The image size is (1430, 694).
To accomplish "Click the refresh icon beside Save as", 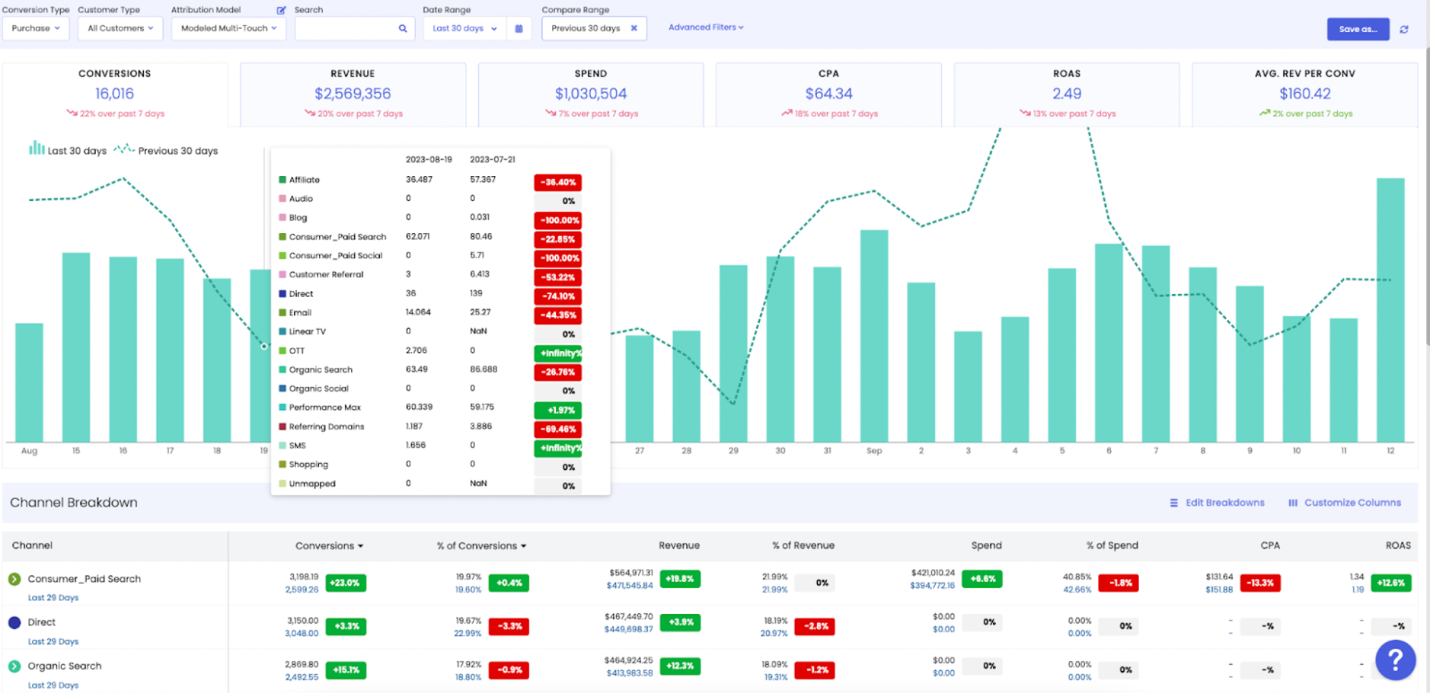I will [x=1404, y=29].
